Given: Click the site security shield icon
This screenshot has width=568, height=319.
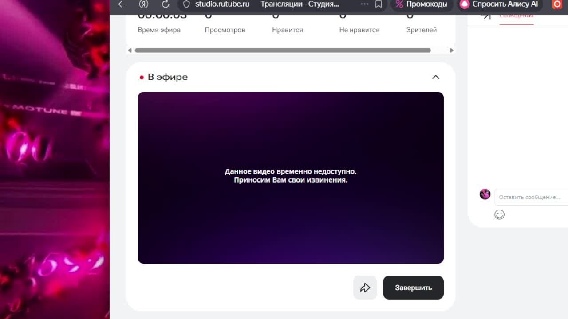Looking at the screenshot, I should (x=186, y=4).
